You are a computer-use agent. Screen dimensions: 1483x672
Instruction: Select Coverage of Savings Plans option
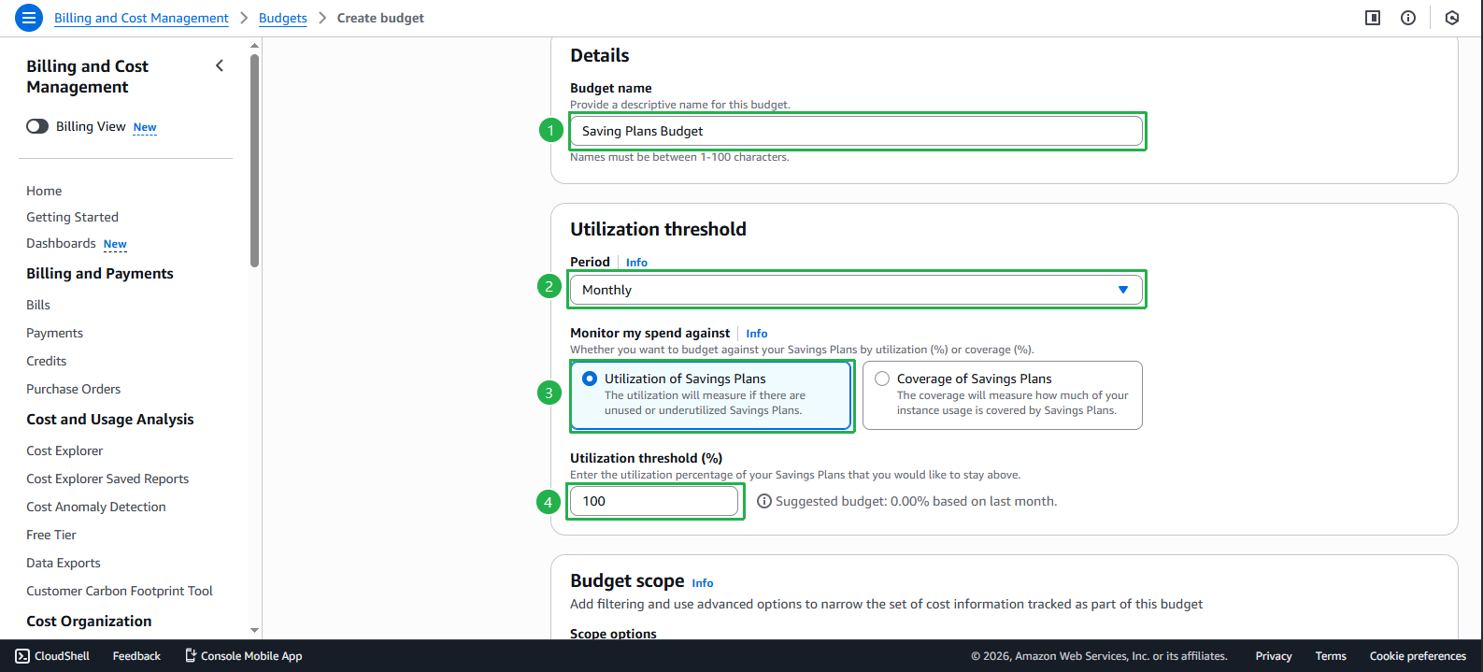882,379
